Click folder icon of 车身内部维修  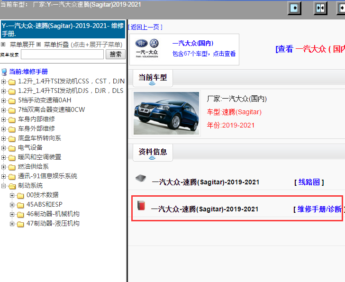coord(12,120)
